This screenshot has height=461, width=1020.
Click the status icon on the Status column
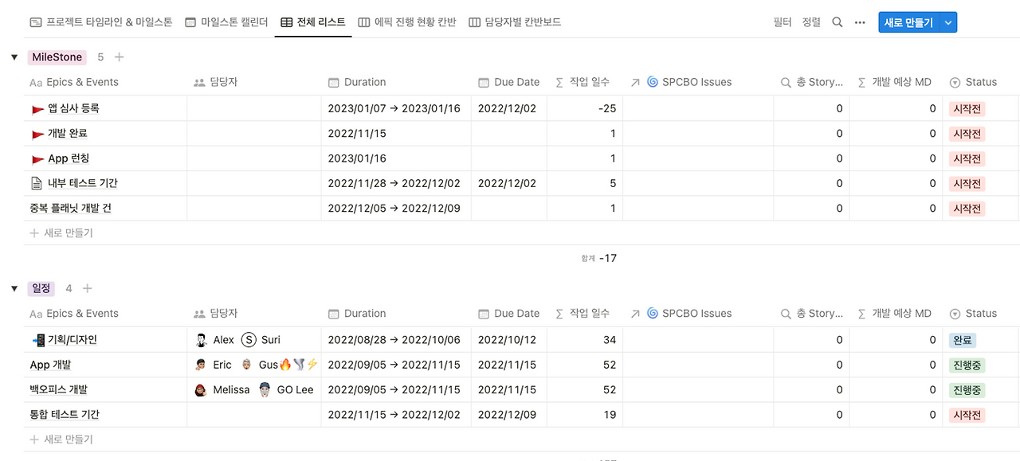(x=955, y=82)
